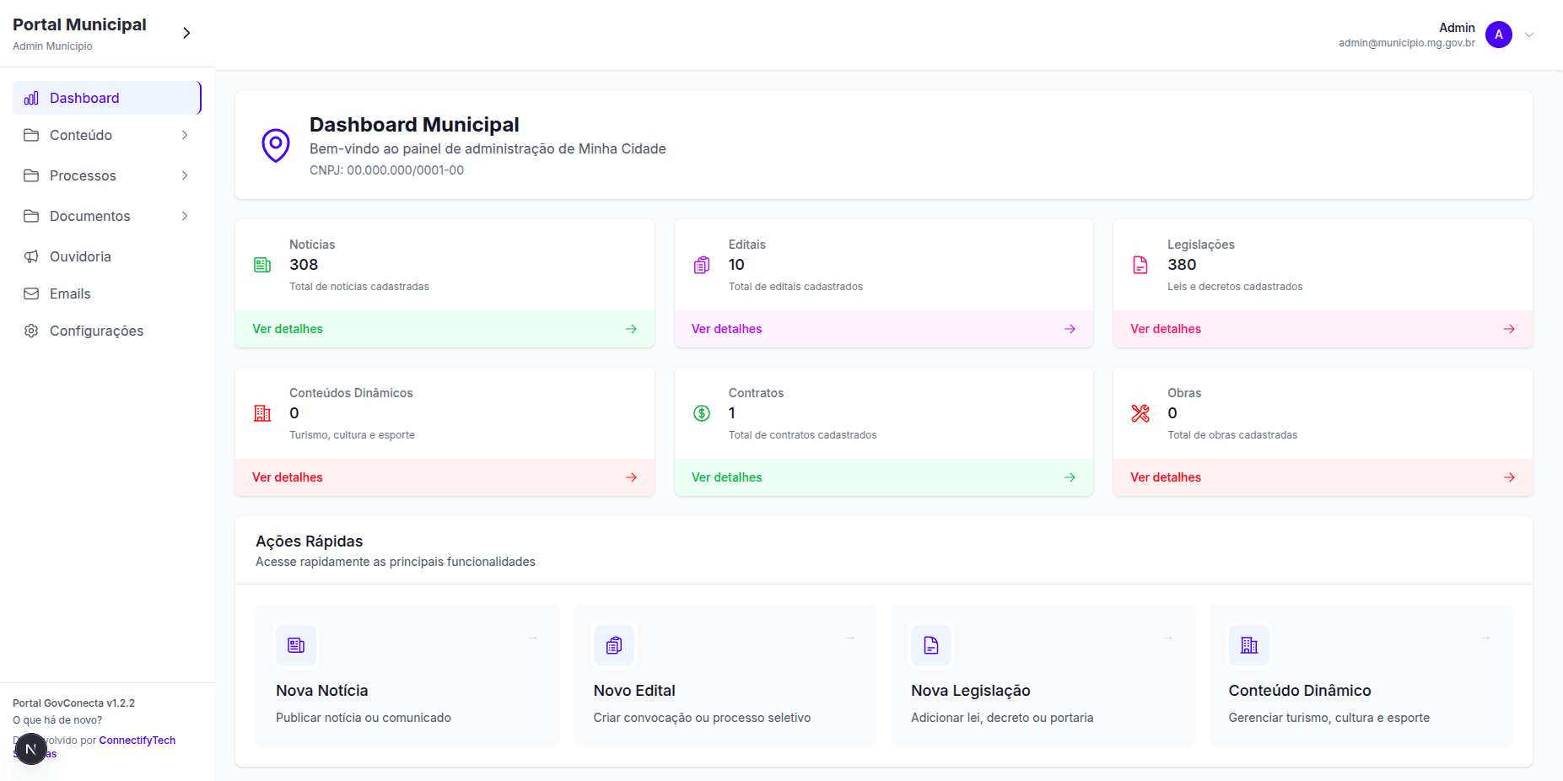The height and width of the screenshot is (781, 1563).
Task: Open Ver detalhes on the Notícias card
Action: pyautogui.click(x=287, y=329)
